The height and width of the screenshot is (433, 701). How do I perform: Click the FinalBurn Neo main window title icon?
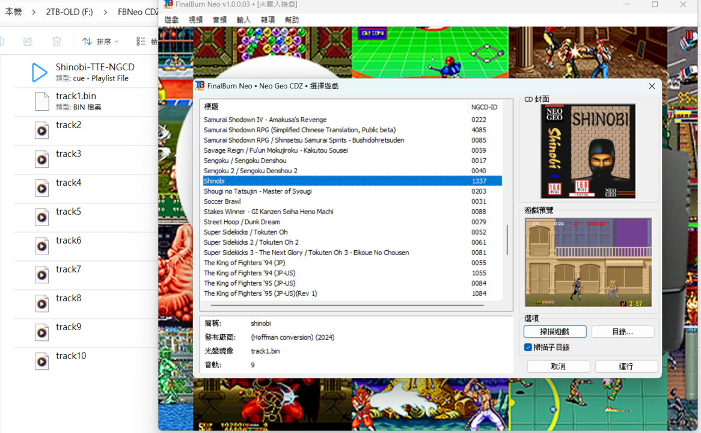168,4
